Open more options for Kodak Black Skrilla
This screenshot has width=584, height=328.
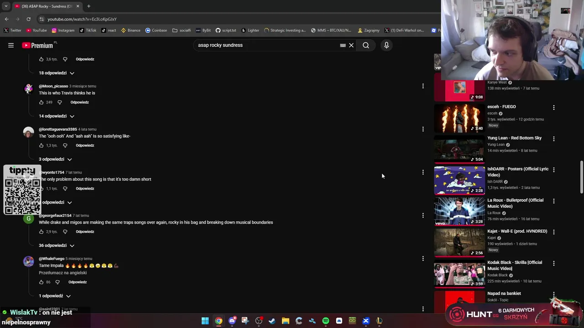pos(554,263)
